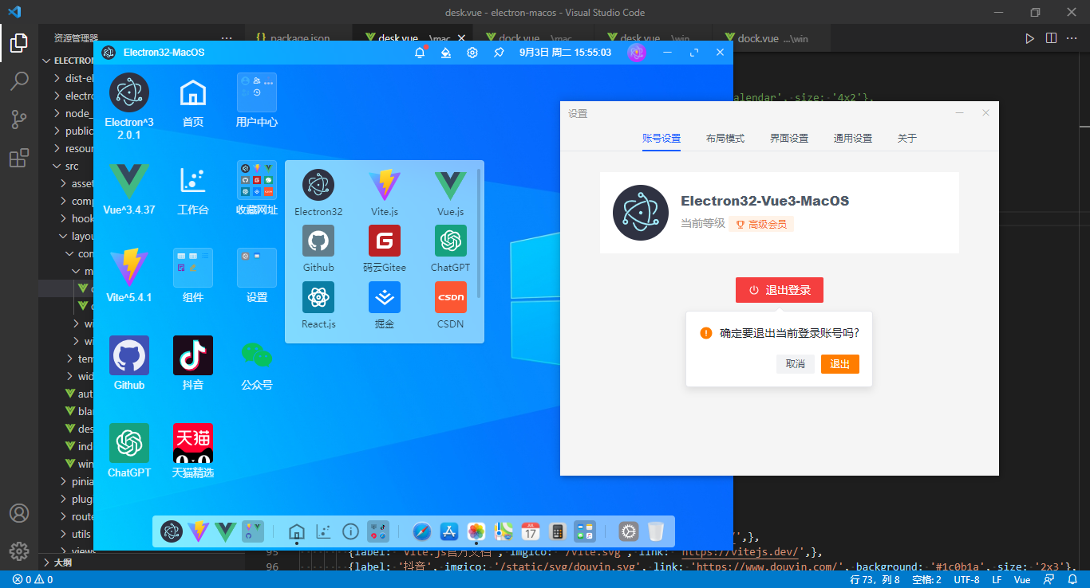This screenshot has height=588, width=1090.
Task: Toggle the split editor layout in VS Code
Action: [x=1051, y=37]
